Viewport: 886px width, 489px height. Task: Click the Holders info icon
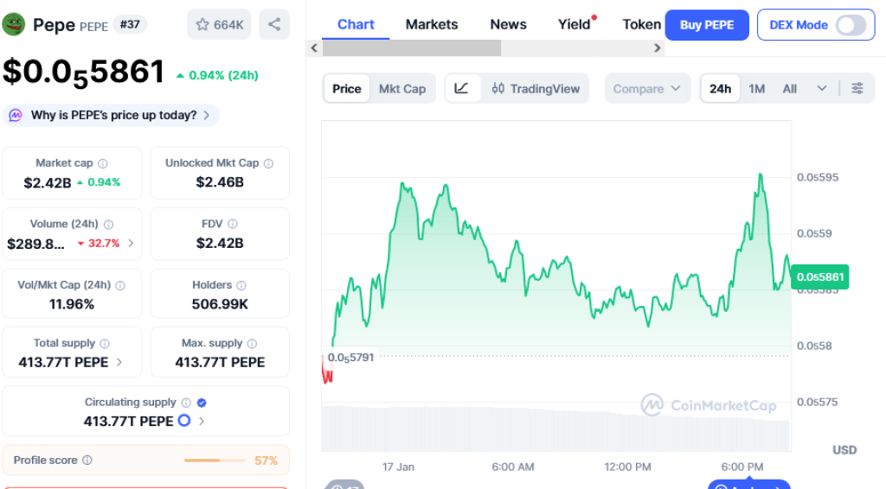point(241,285)
